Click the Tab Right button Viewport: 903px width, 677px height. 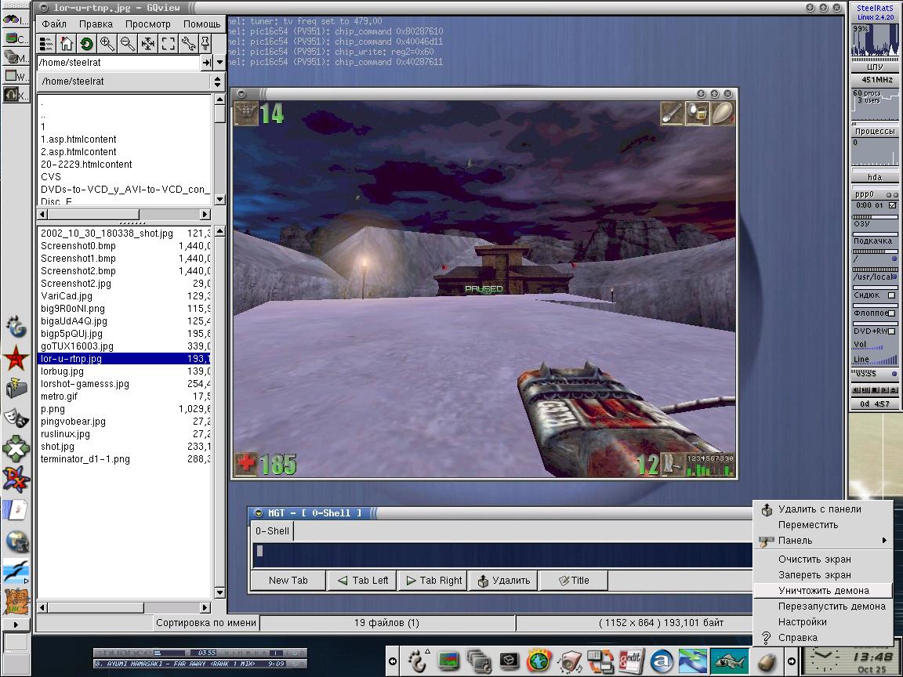433,581
